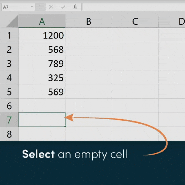
Task: Click empty cell A6
Action: 42,105
